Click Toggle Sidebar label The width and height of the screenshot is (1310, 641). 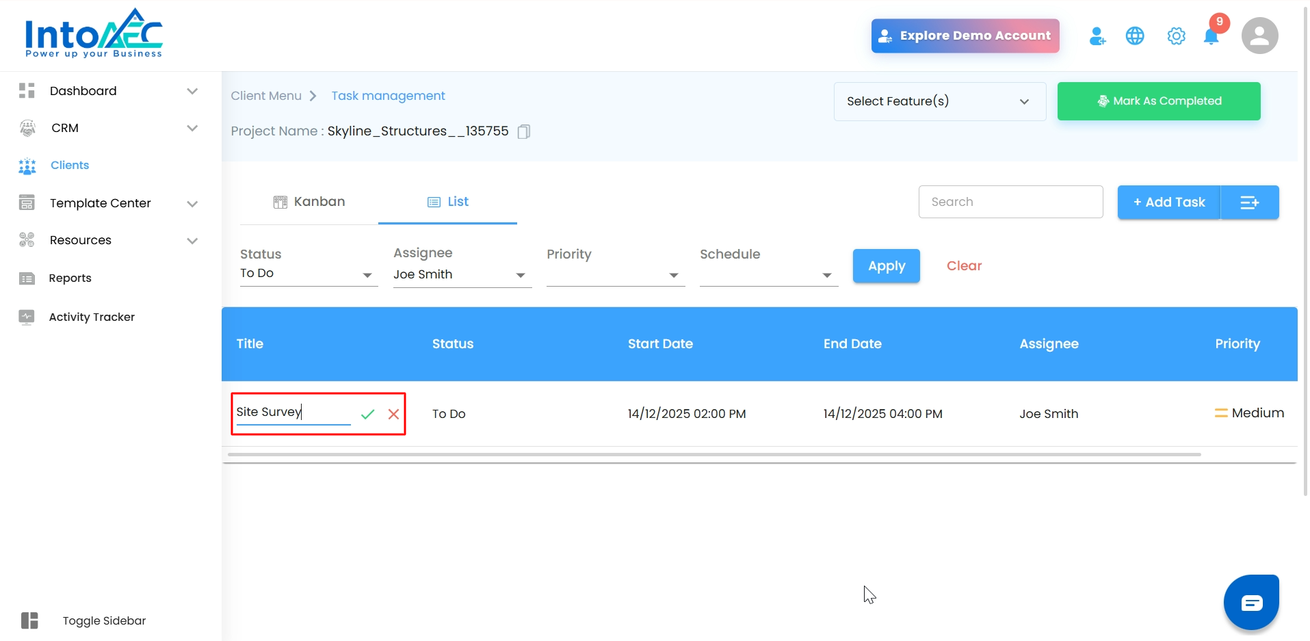104,620
